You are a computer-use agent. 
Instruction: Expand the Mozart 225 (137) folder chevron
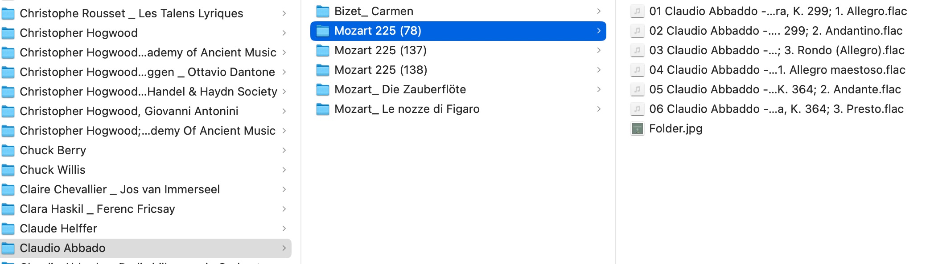point(599,50)
